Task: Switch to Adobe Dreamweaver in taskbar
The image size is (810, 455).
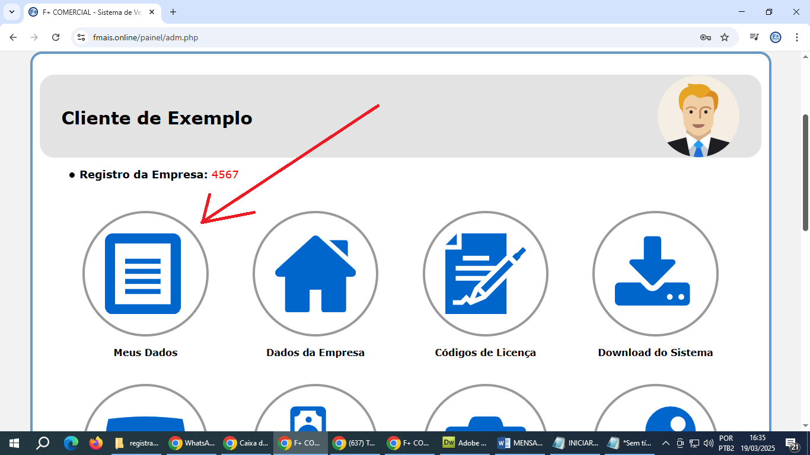Action: [465, 443]
